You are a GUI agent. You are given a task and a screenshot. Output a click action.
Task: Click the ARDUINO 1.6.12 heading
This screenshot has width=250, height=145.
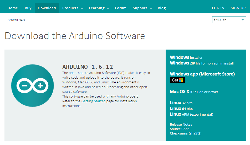click(x=88, y=67)
